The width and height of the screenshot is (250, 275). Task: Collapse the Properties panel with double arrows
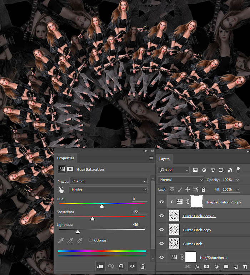(x=146, y=151)
